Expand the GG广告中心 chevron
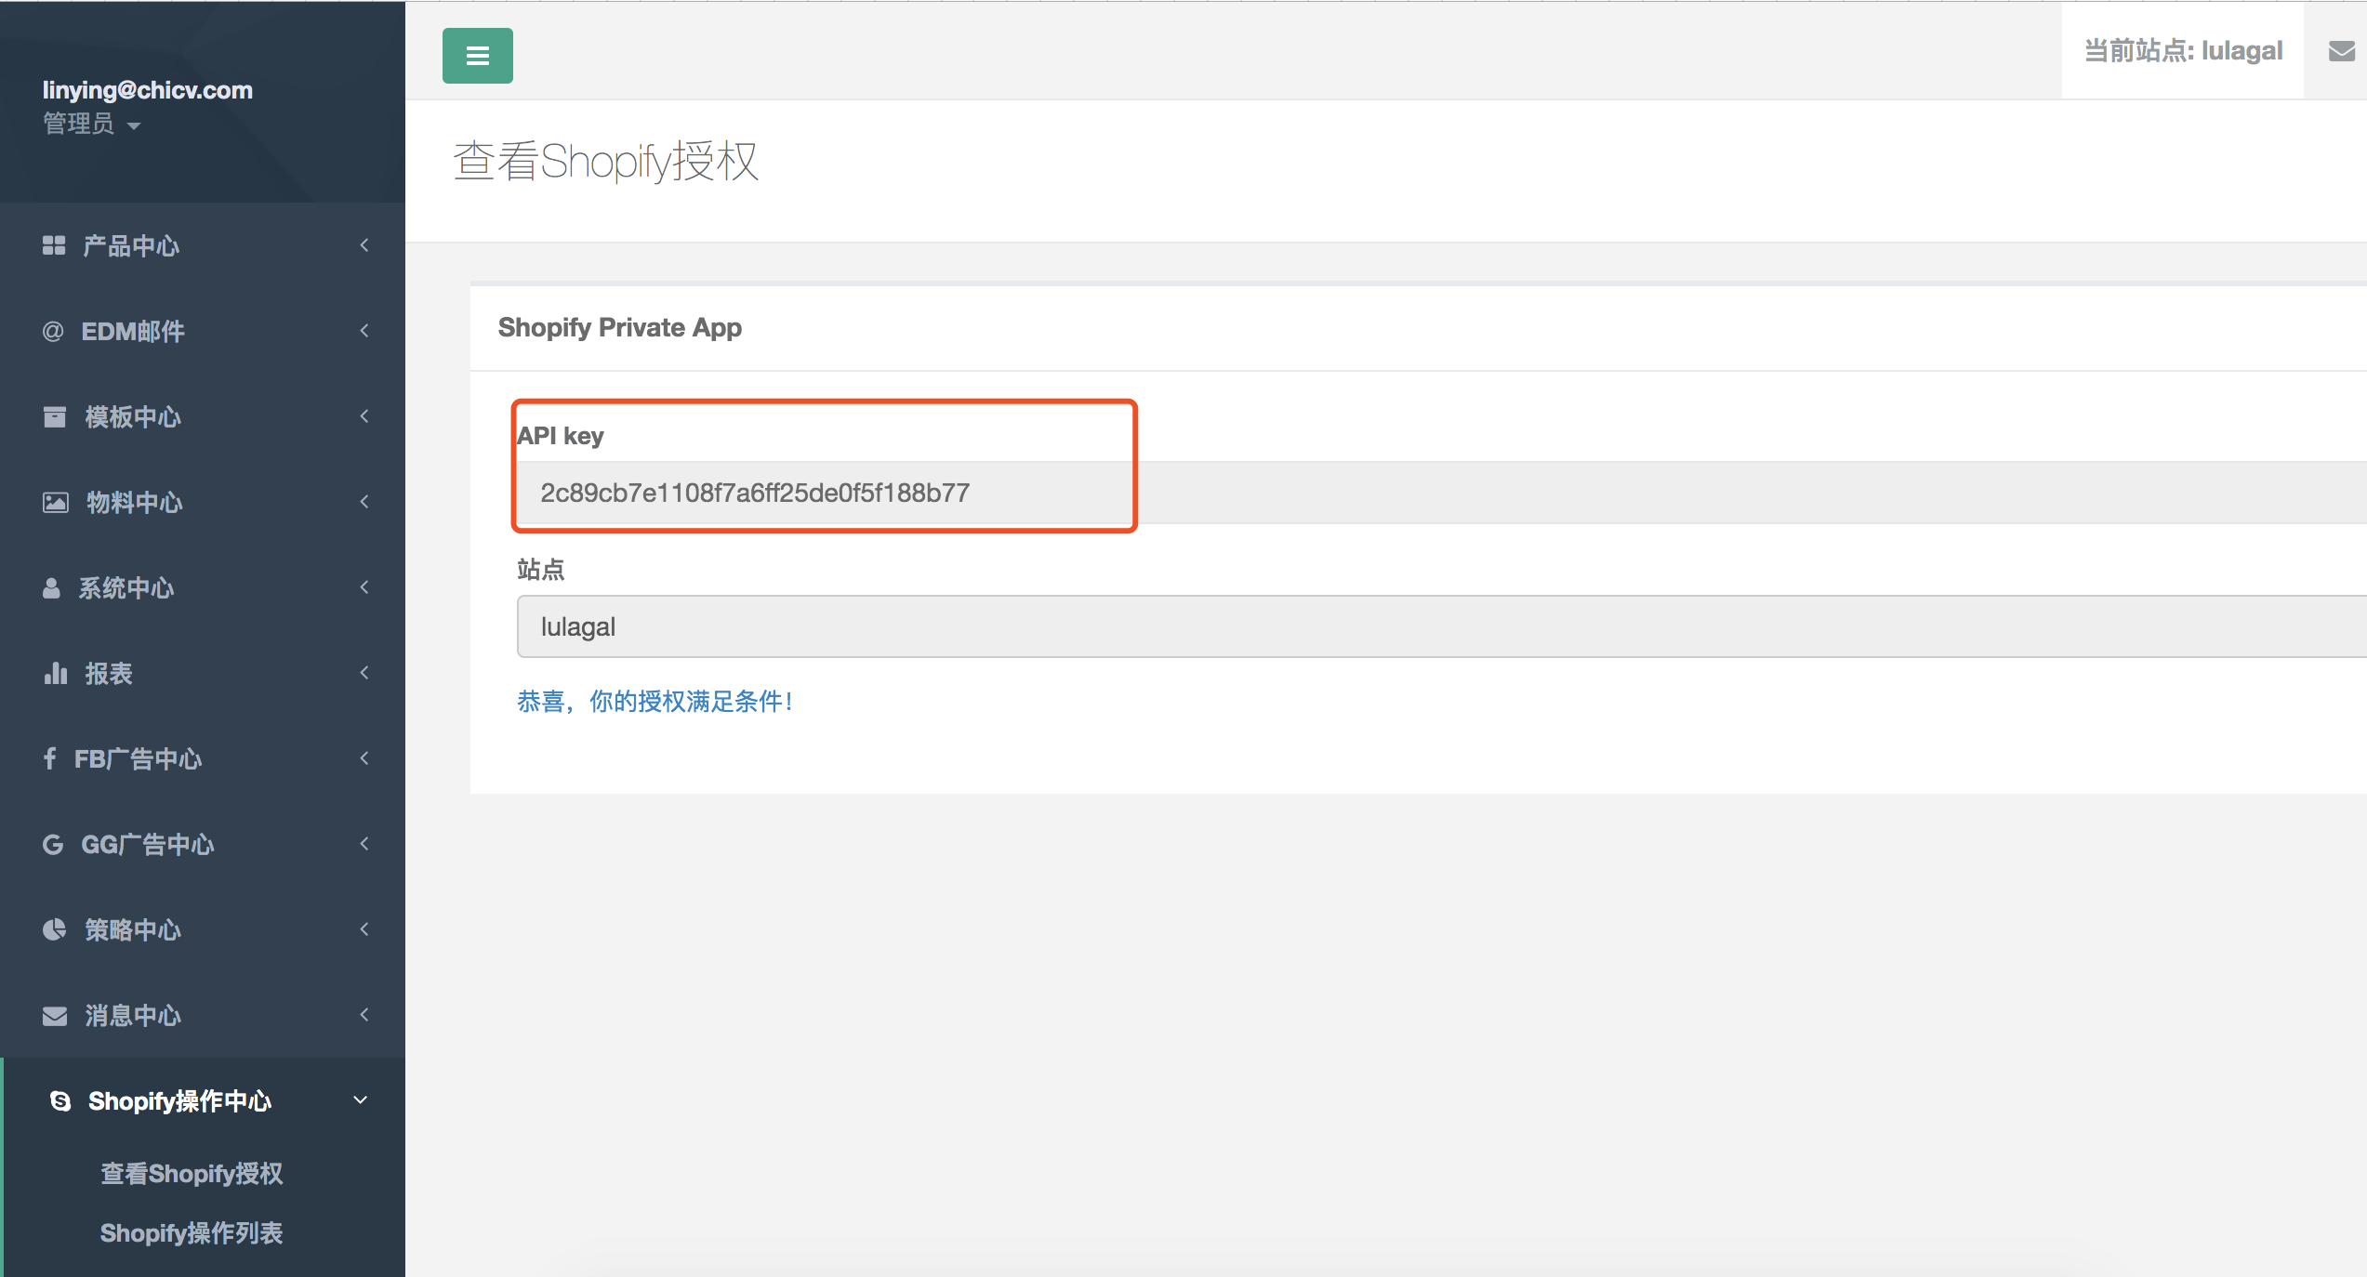The width and height of the screenshot is (2367, 1277). (364, 844)
